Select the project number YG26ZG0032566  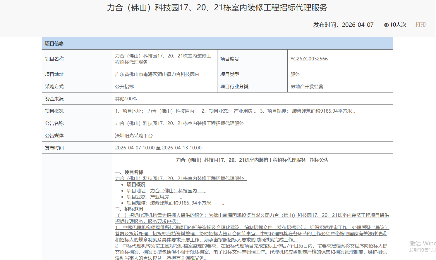tap(309, 59)
